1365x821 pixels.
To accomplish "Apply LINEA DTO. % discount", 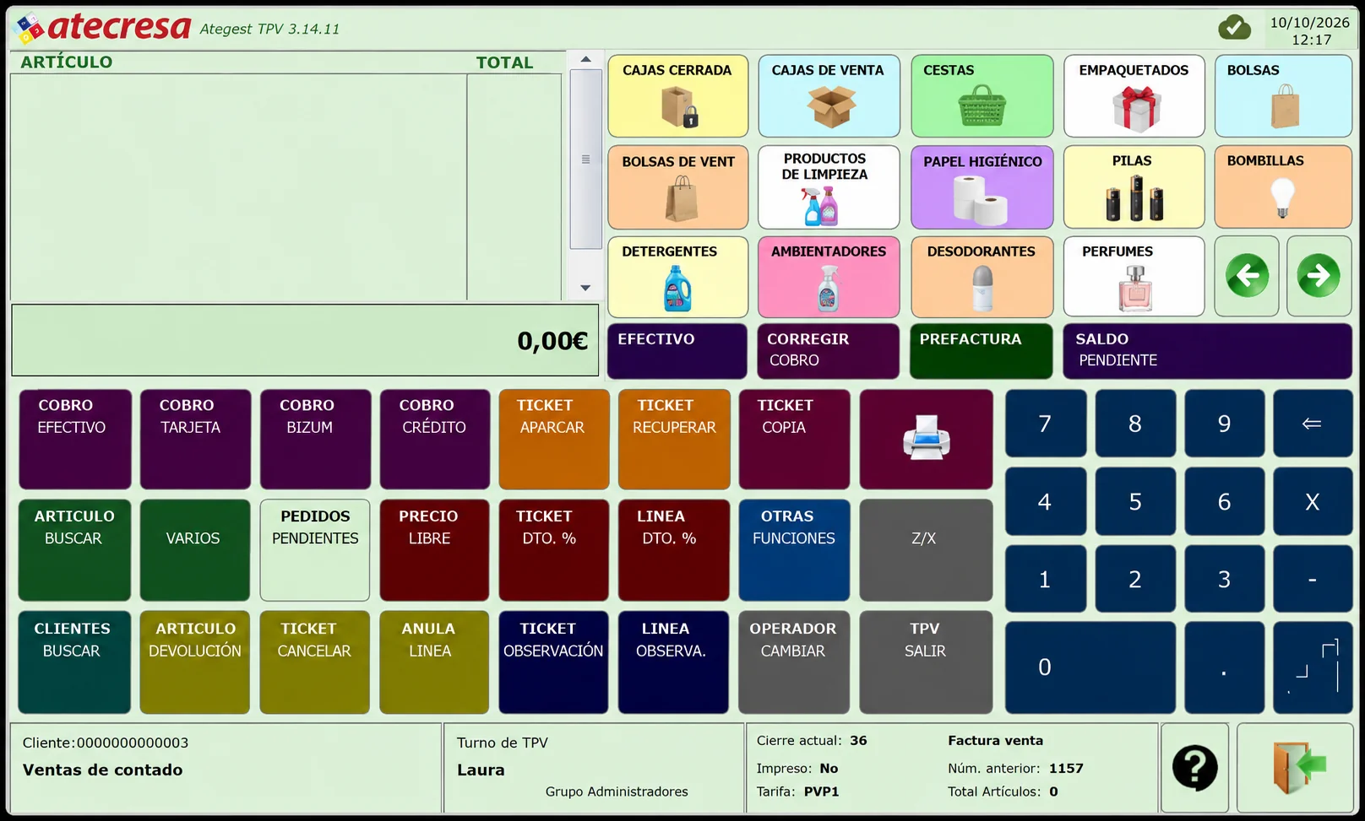I will click(673, 550).
